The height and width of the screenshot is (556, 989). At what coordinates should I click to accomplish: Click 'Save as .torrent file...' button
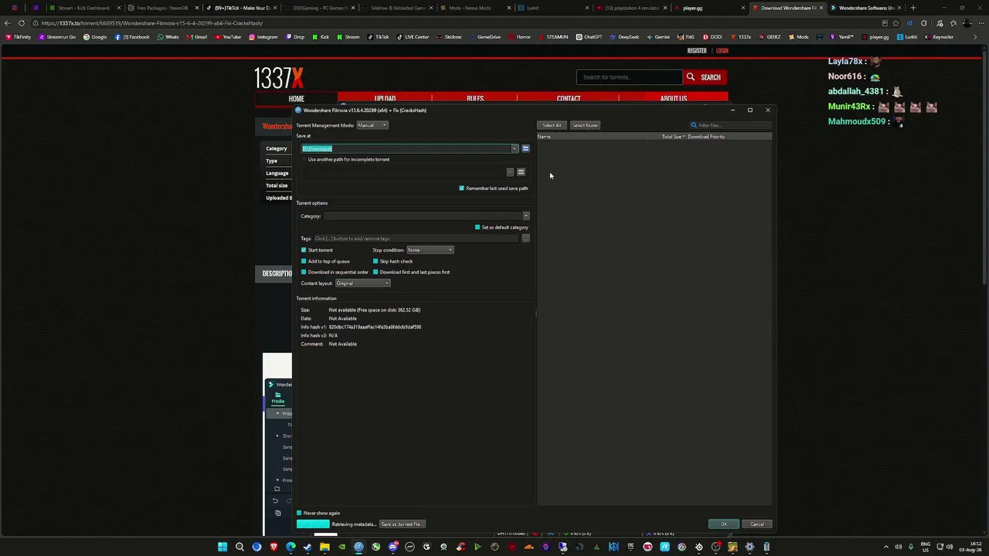[402, 524]
